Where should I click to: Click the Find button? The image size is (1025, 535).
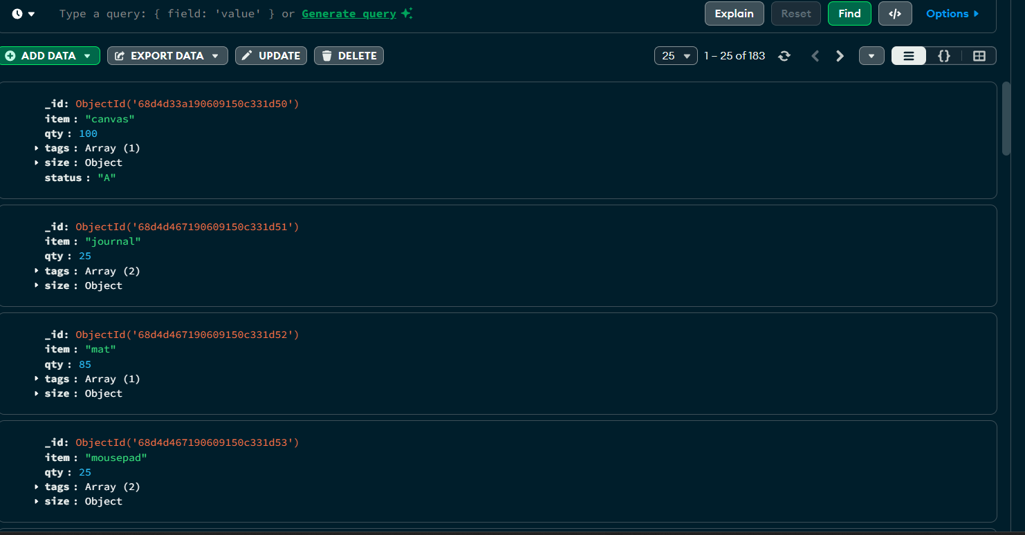click(849, 13)
